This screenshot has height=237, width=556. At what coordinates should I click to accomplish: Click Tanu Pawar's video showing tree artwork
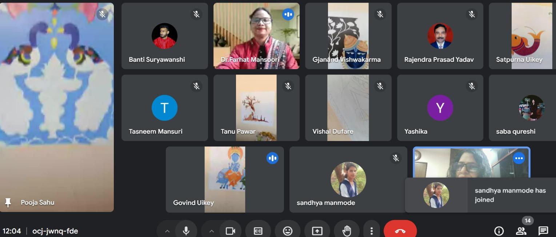point(256,108)
